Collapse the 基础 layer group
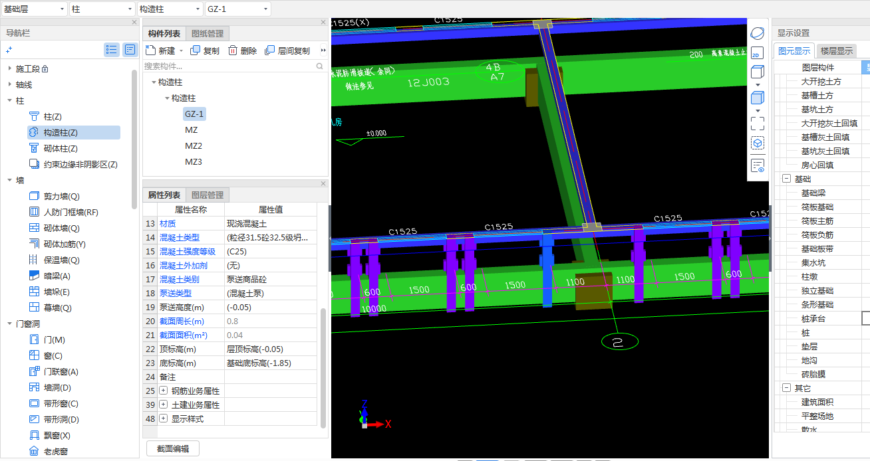The image size is (870, 461). pyautogui.click(x=786, y=179)
